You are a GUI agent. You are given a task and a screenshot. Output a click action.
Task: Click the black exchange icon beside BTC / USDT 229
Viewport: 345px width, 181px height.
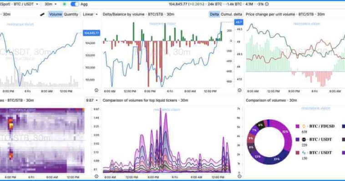[x=304, y=140]
